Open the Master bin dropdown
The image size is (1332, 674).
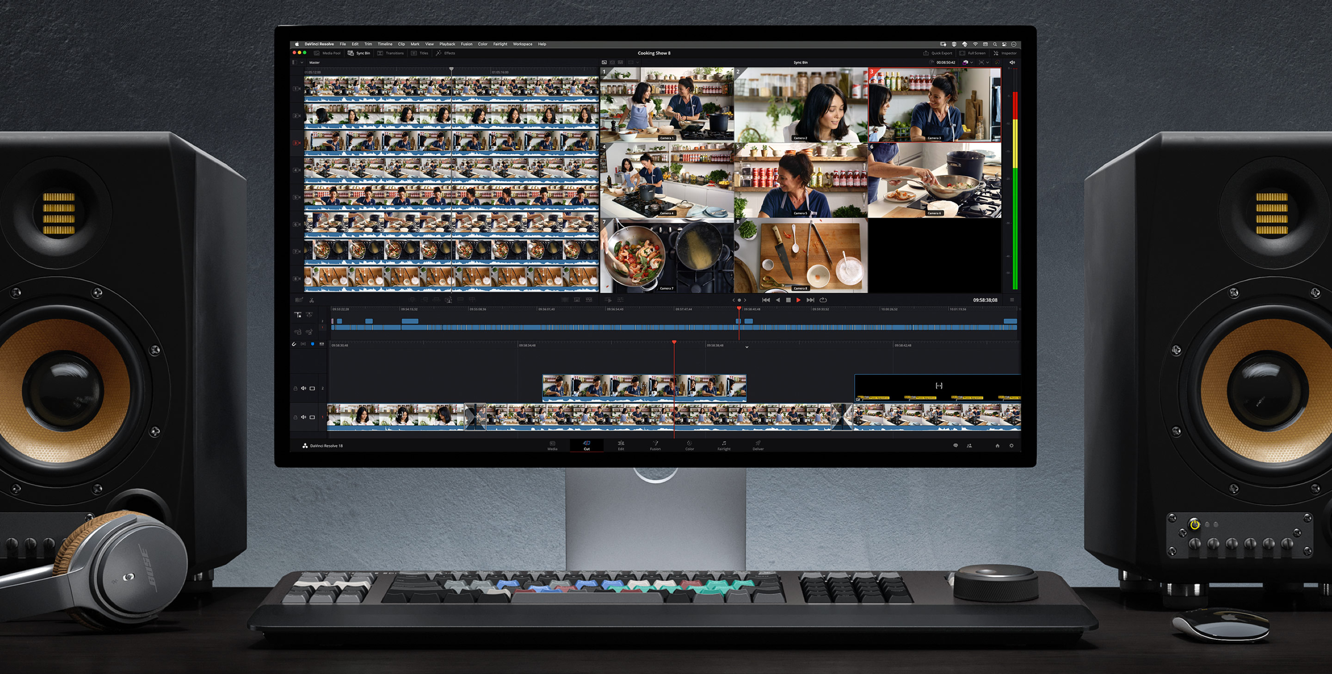coord(302,62)
